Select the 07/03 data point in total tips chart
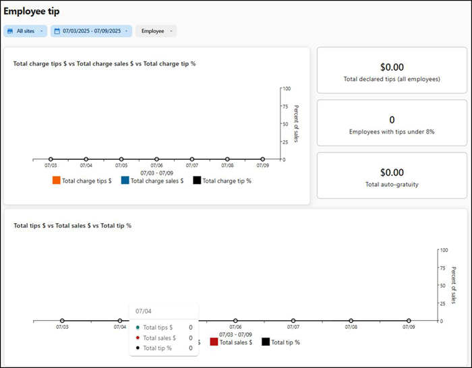This screenshot has height=368, width=472. (62, 321)
